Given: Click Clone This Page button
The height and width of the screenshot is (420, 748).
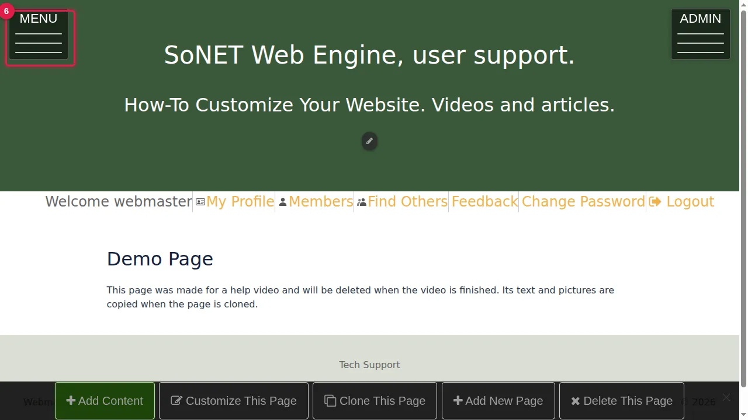Looking at the screenshot, I should coord(375,401).
